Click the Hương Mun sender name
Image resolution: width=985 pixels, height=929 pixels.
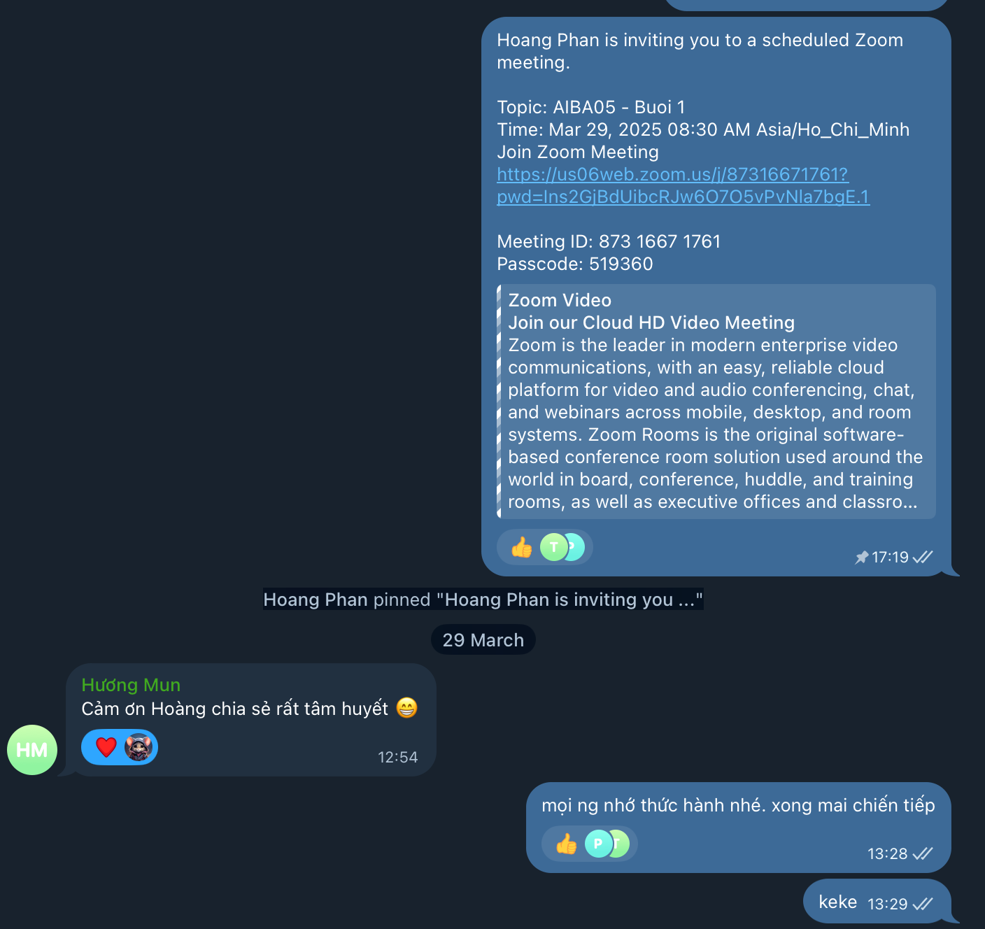pos(131,685)
